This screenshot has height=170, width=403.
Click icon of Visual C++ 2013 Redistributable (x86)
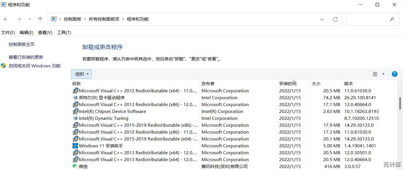tap(75, 105)
